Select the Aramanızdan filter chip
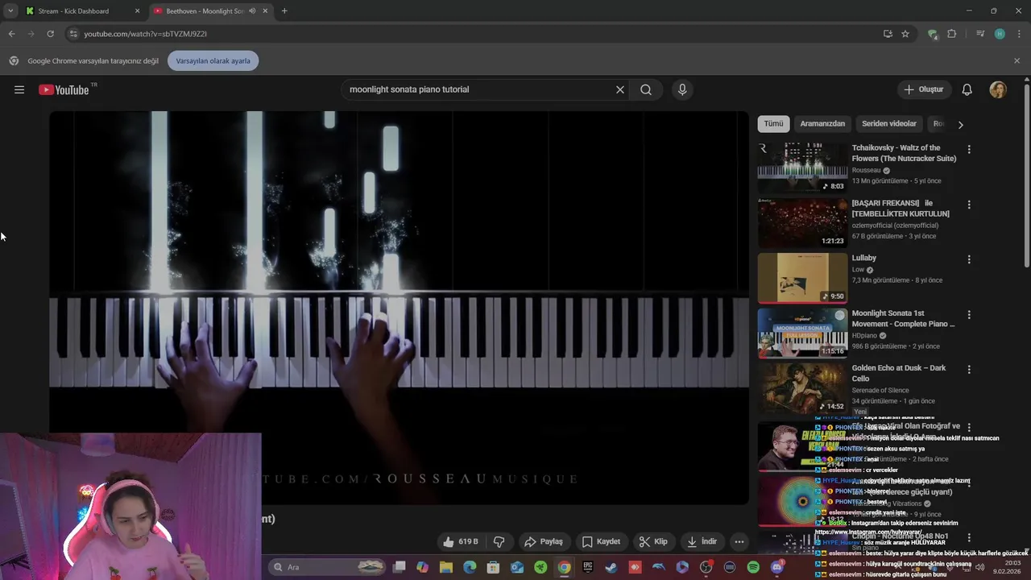Image resolution: width=1031 pixels, height=580 pixels. tap(822, 124)
